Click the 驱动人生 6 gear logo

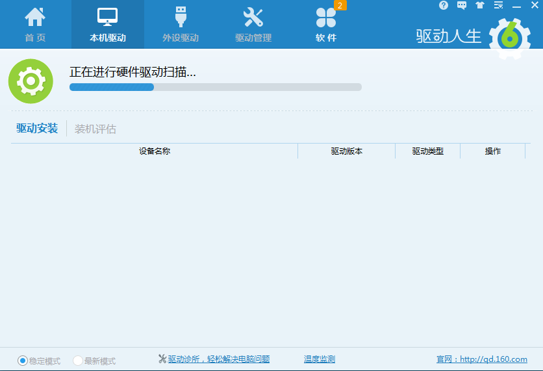click(509, 38)
